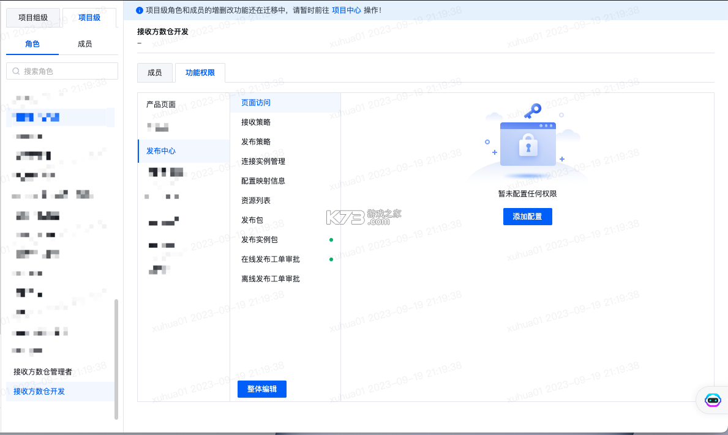Screen dimensions: 728x435
Task: Open the chatbot assistant icon
Action: [x=713, y=400]
